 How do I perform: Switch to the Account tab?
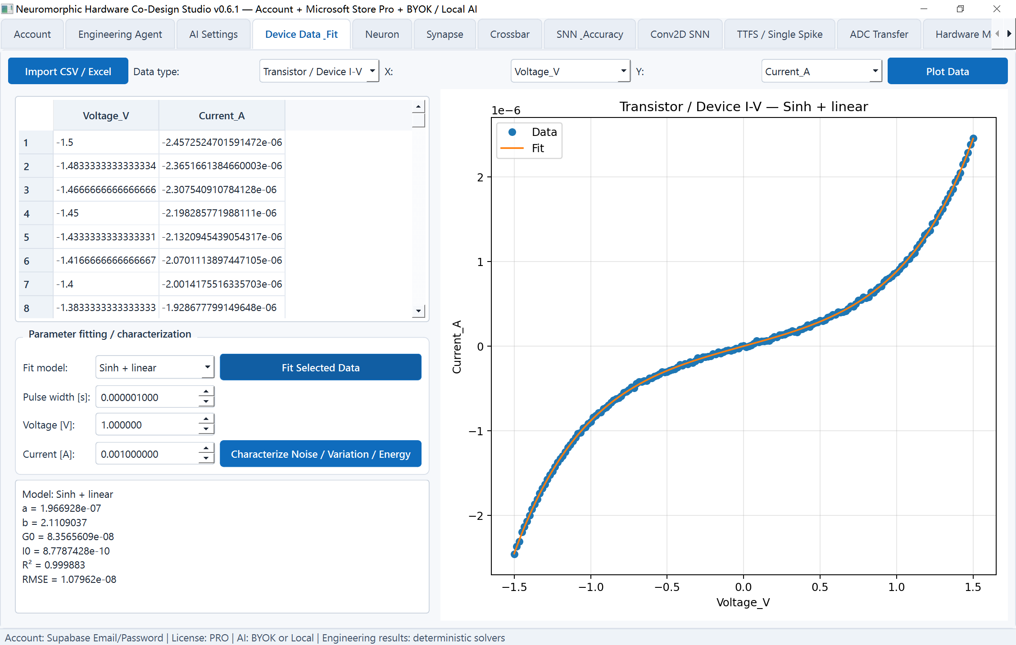point(32,35)
